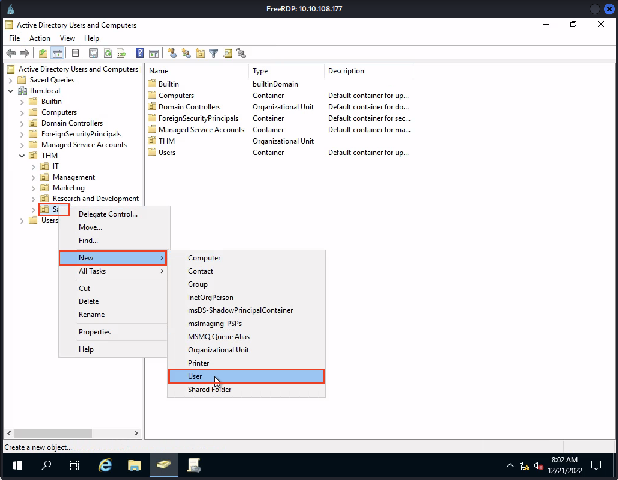618x480 pixels.
Task: Expand the IT organizational unit
Action: 33,167
